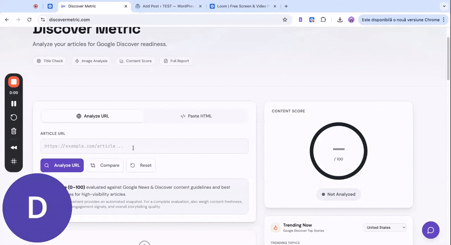Viewport: 451px width, 245px height.
Task: Go forward in browser history
Action: coord(18,19)
